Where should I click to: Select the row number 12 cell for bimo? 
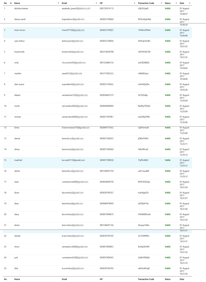point(5,128)
